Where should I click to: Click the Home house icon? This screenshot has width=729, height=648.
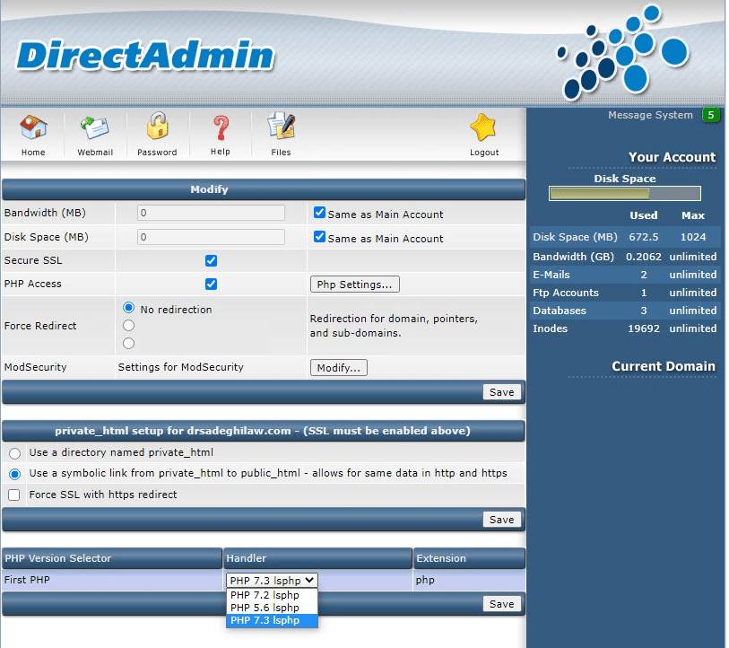pyautogui.click(x=33, y=128)
